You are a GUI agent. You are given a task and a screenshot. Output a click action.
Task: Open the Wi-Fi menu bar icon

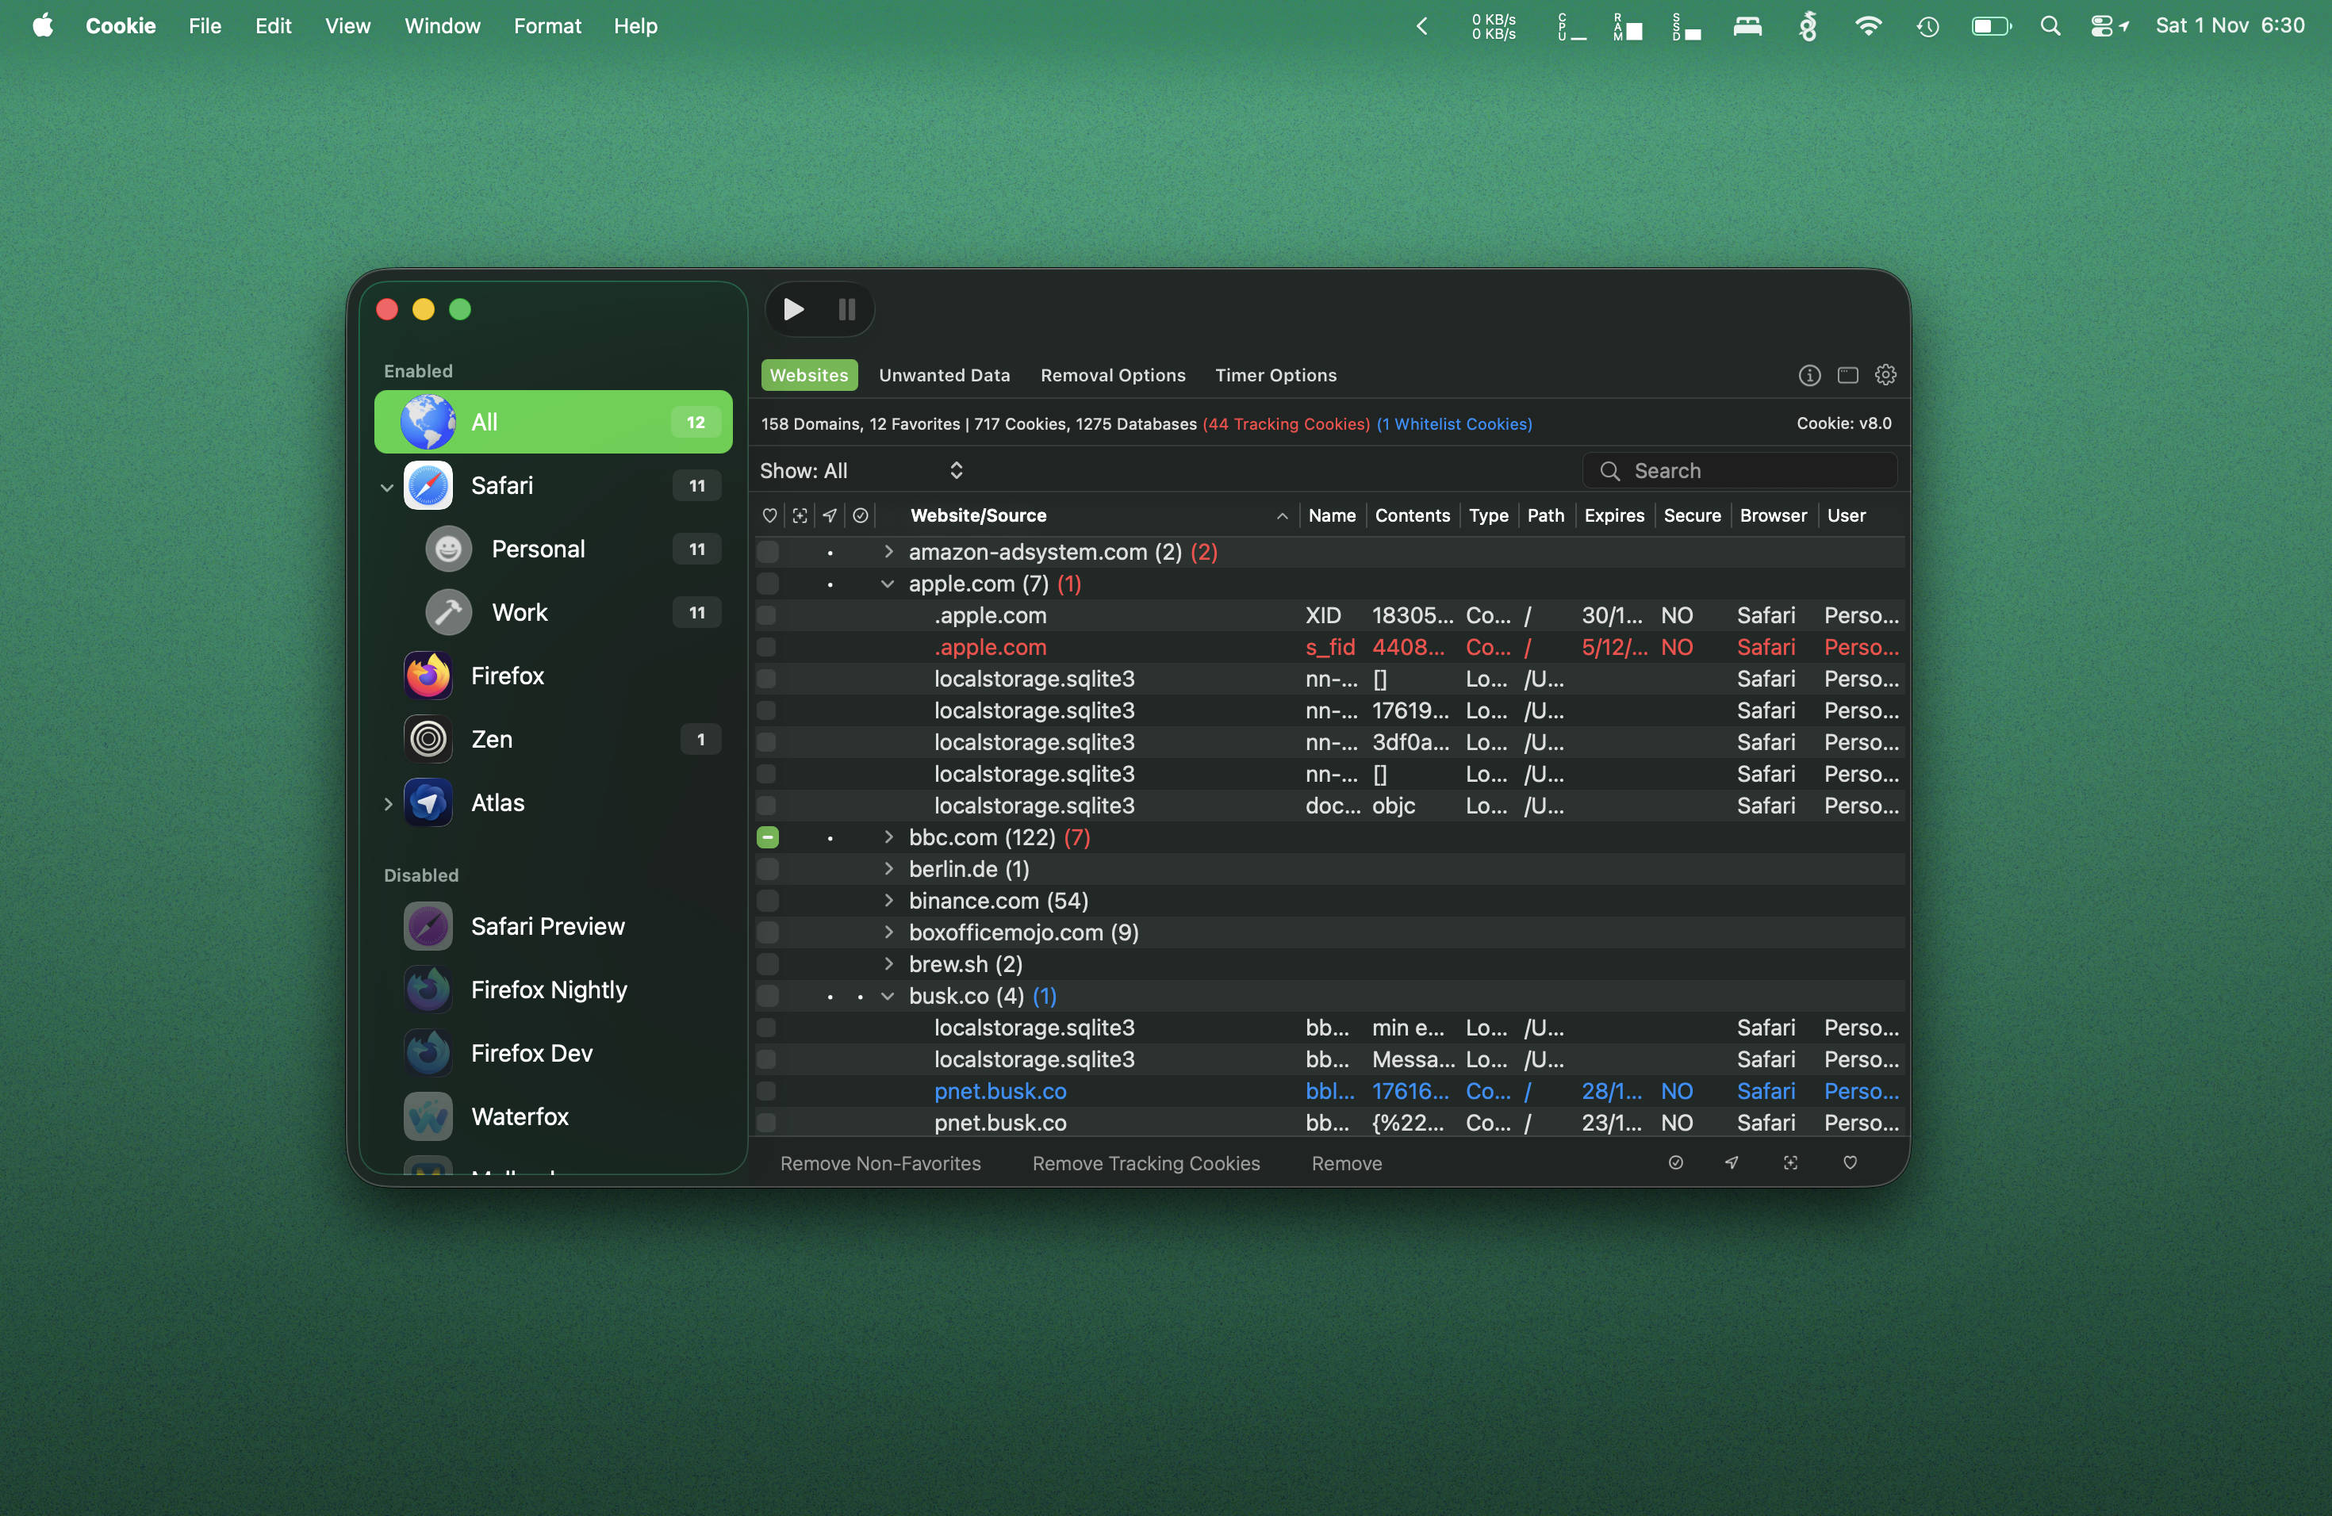click(1867, 26)
